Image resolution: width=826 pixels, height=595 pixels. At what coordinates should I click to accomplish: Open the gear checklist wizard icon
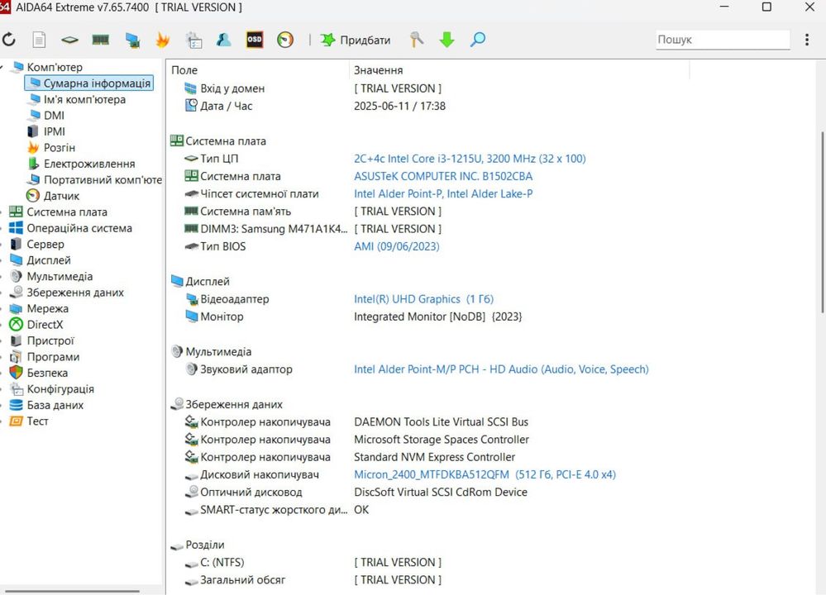click(x=193, y=40)
